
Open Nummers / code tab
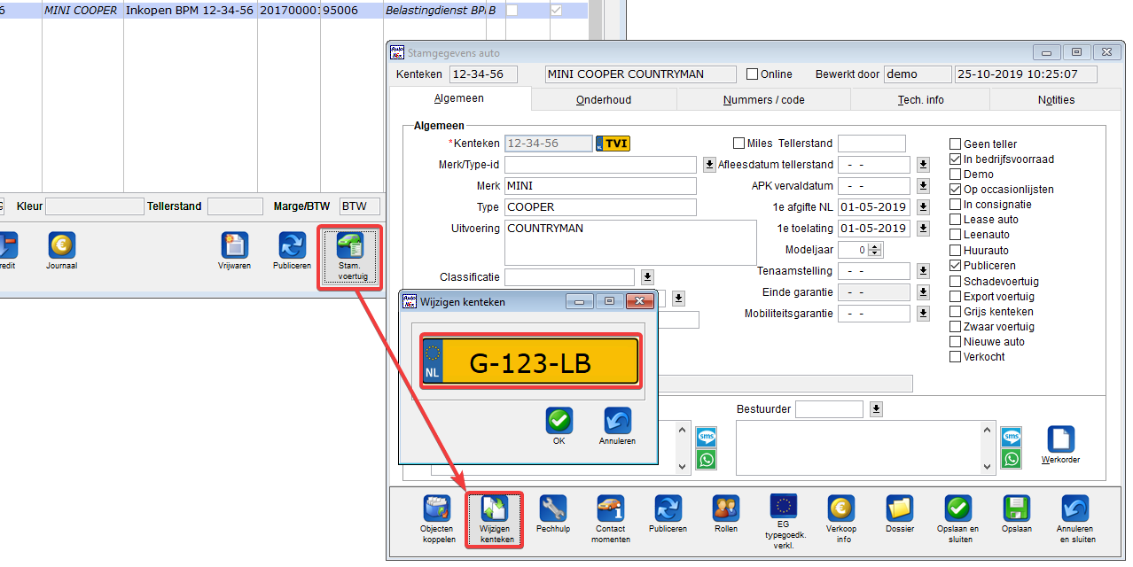[x=763, y=100]
